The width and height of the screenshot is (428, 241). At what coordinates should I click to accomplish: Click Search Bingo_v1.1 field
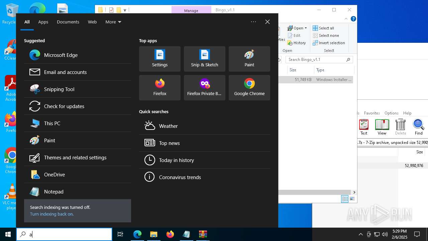pyautogui.click(x=319, y=60)
